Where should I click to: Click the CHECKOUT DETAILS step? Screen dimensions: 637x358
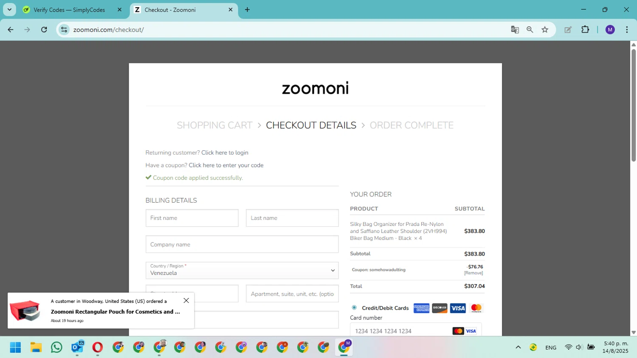(311, 125)
